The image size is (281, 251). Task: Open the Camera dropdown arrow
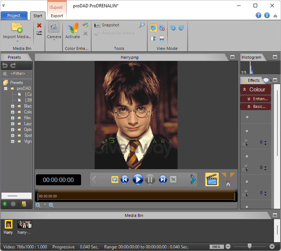coord(54,40)
